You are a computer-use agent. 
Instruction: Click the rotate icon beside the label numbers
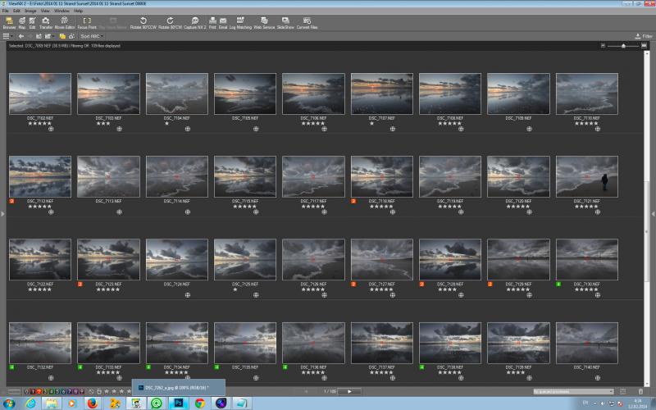(91, 392)
